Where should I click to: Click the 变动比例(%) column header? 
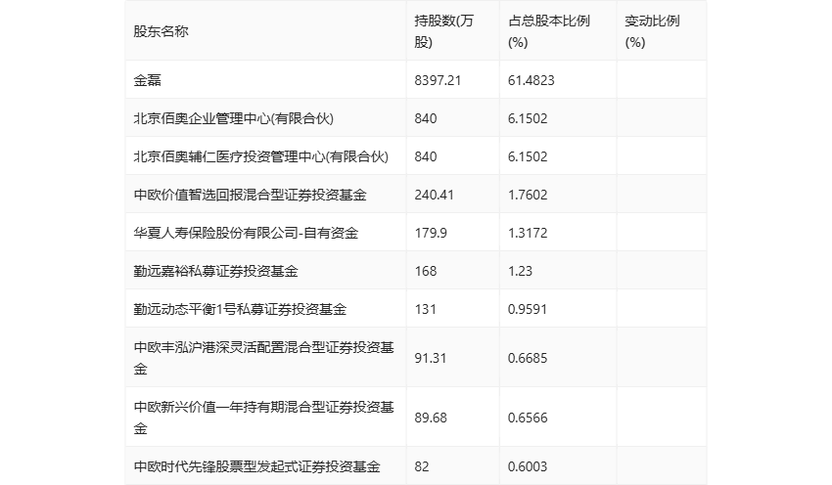coord(652,31)
